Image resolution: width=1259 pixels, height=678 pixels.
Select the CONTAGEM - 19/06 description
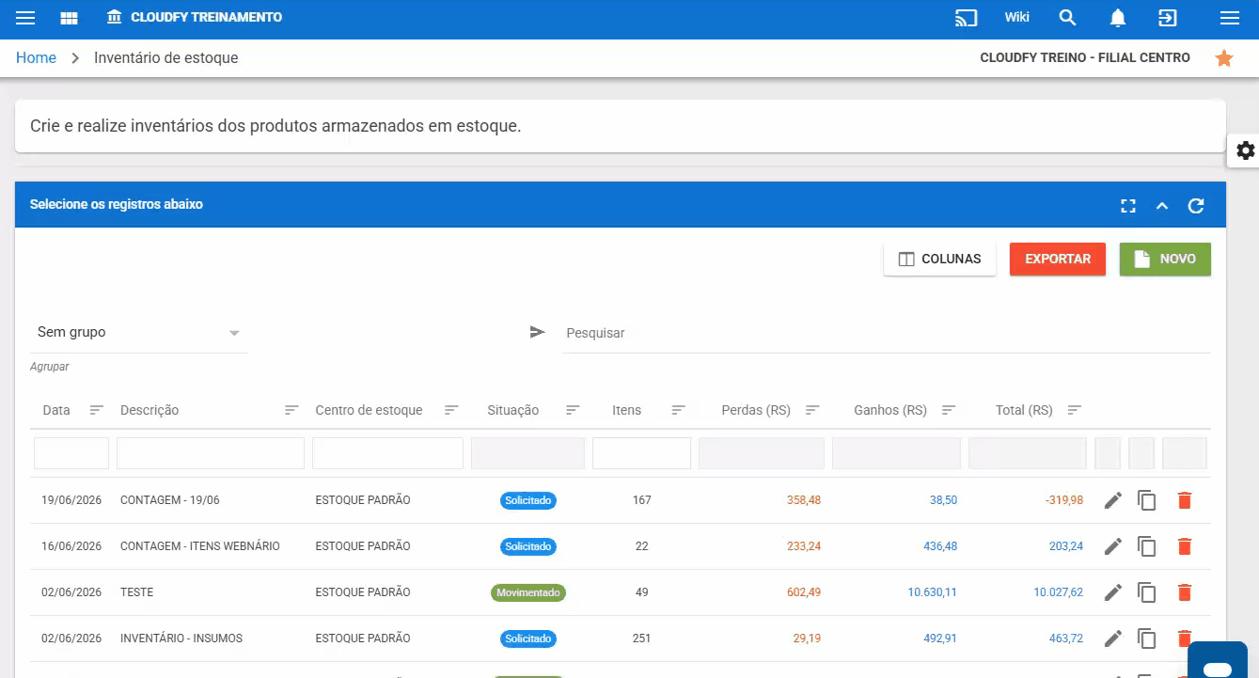point(170,500)
